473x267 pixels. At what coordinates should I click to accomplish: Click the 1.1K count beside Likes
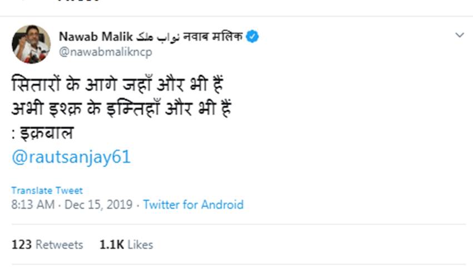tap(111, 245)
